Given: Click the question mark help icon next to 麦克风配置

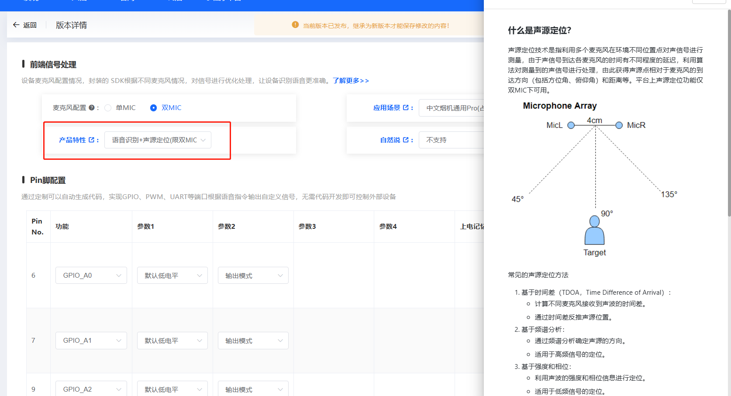Looking at the screenshot, I should click(x=92, y=107).
